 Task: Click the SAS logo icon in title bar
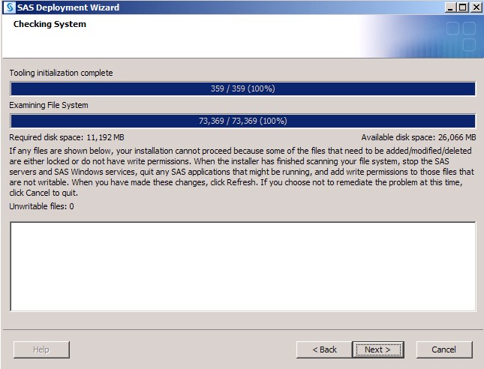pos(10,7)
